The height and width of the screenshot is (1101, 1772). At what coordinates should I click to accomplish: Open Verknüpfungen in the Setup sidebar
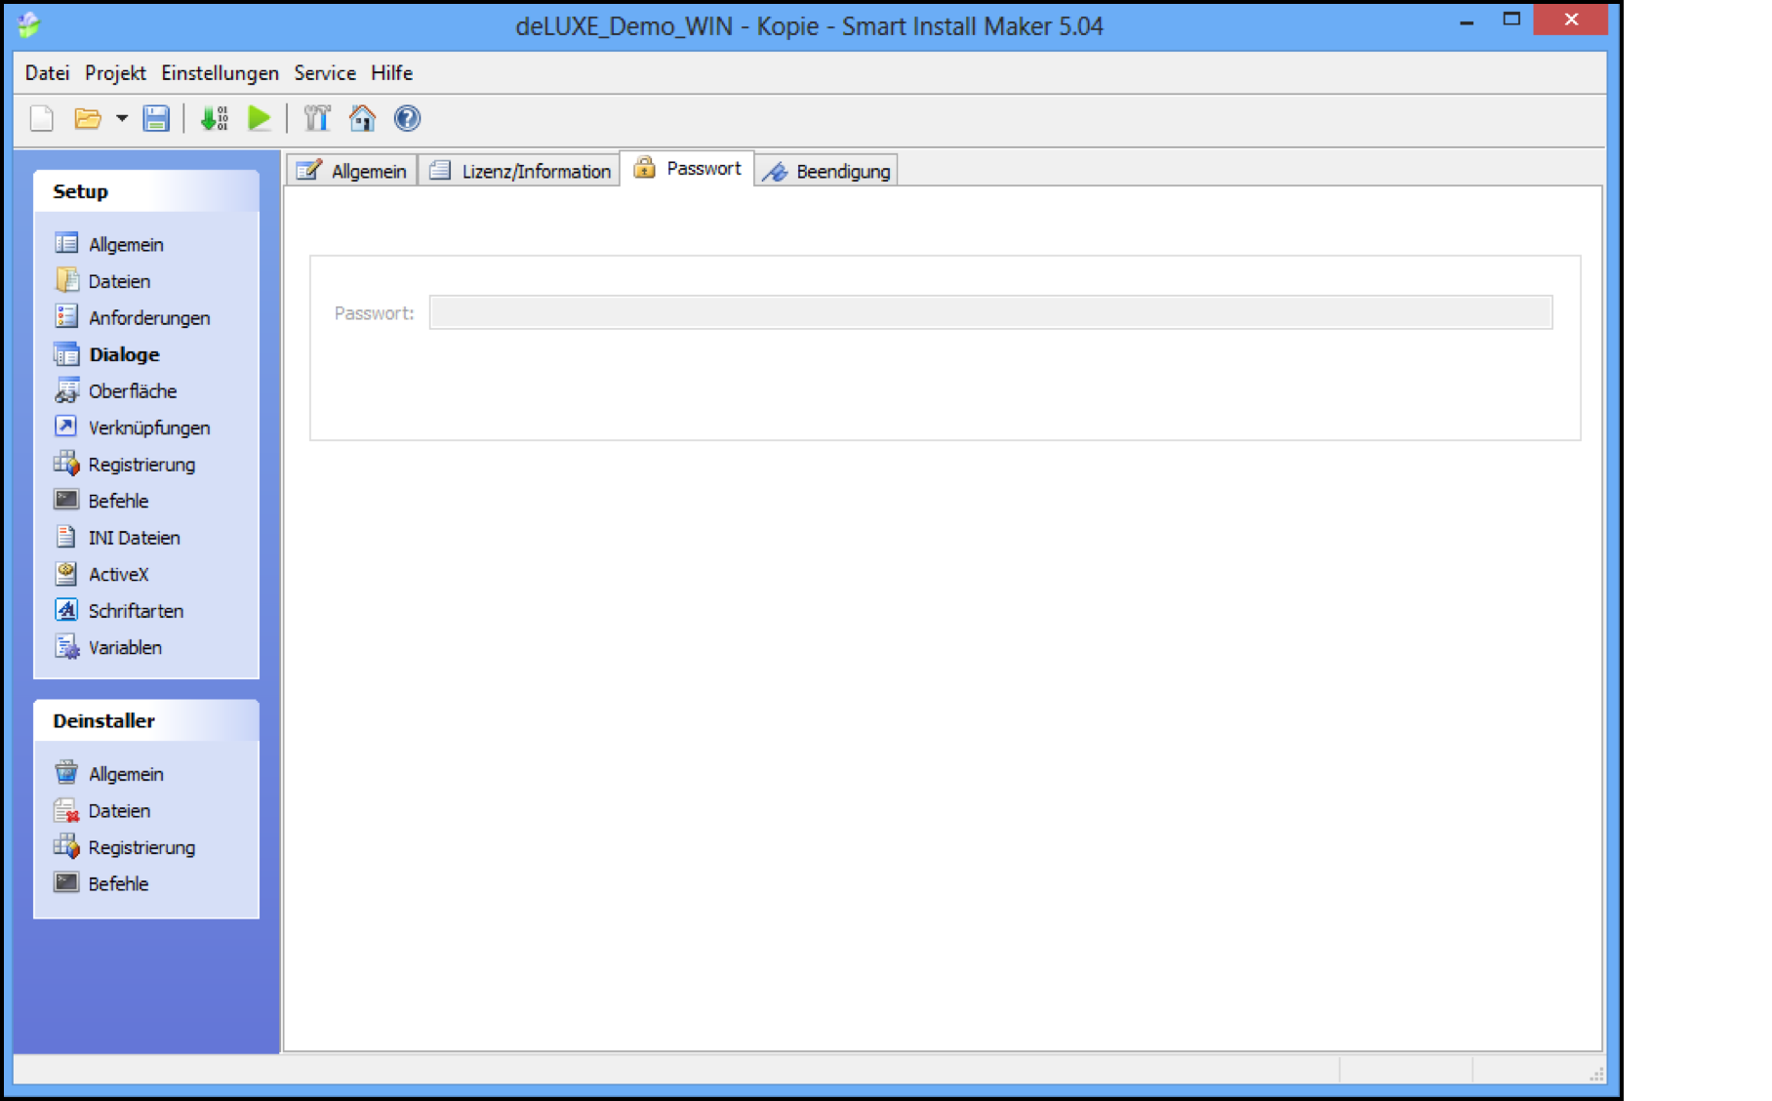click(148, 428)
